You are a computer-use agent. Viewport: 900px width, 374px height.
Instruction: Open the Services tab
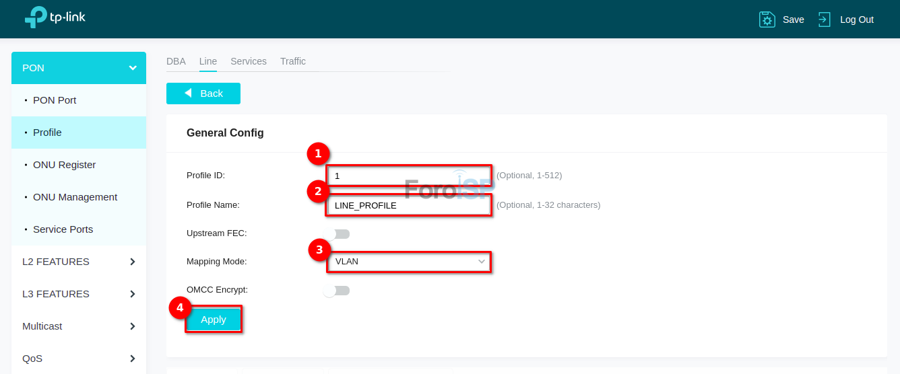point(249,61)
